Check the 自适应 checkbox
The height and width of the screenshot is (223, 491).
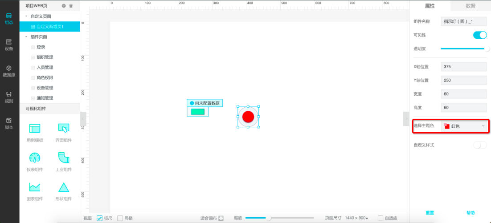click(x=381, y=218)
